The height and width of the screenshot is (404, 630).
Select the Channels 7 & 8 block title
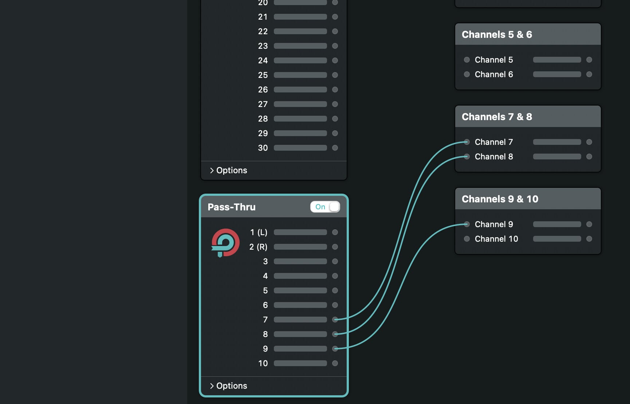coord(497,117)
